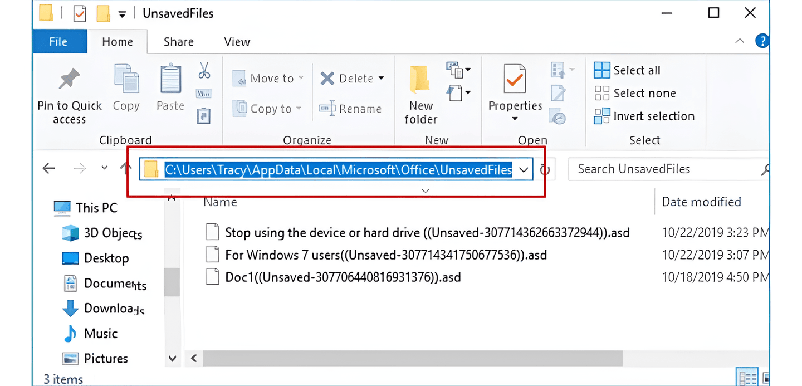Click the Pin to Quick access icon
Screen dimensions: 802x386
pos(69,80)
